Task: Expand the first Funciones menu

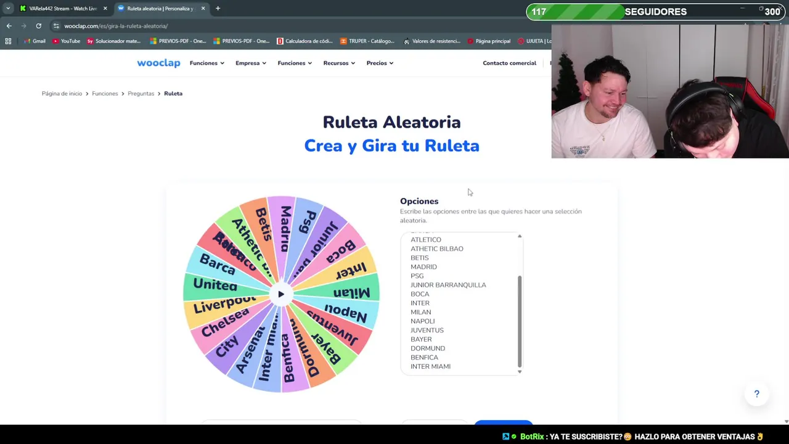Action: tap(207, 63)
